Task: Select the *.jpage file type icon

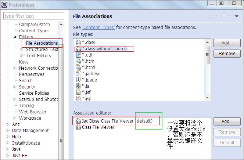Action: (x=79, y=80)
